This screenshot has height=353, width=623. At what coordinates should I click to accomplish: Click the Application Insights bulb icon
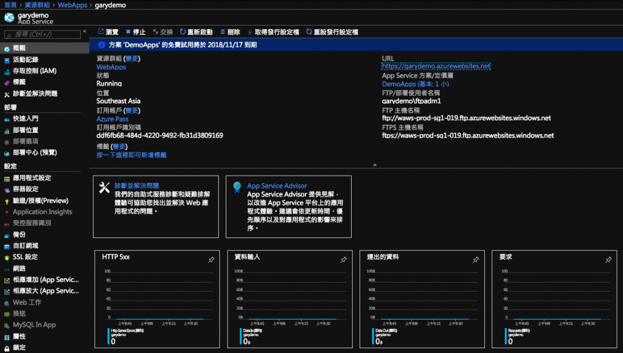point(7,212)
